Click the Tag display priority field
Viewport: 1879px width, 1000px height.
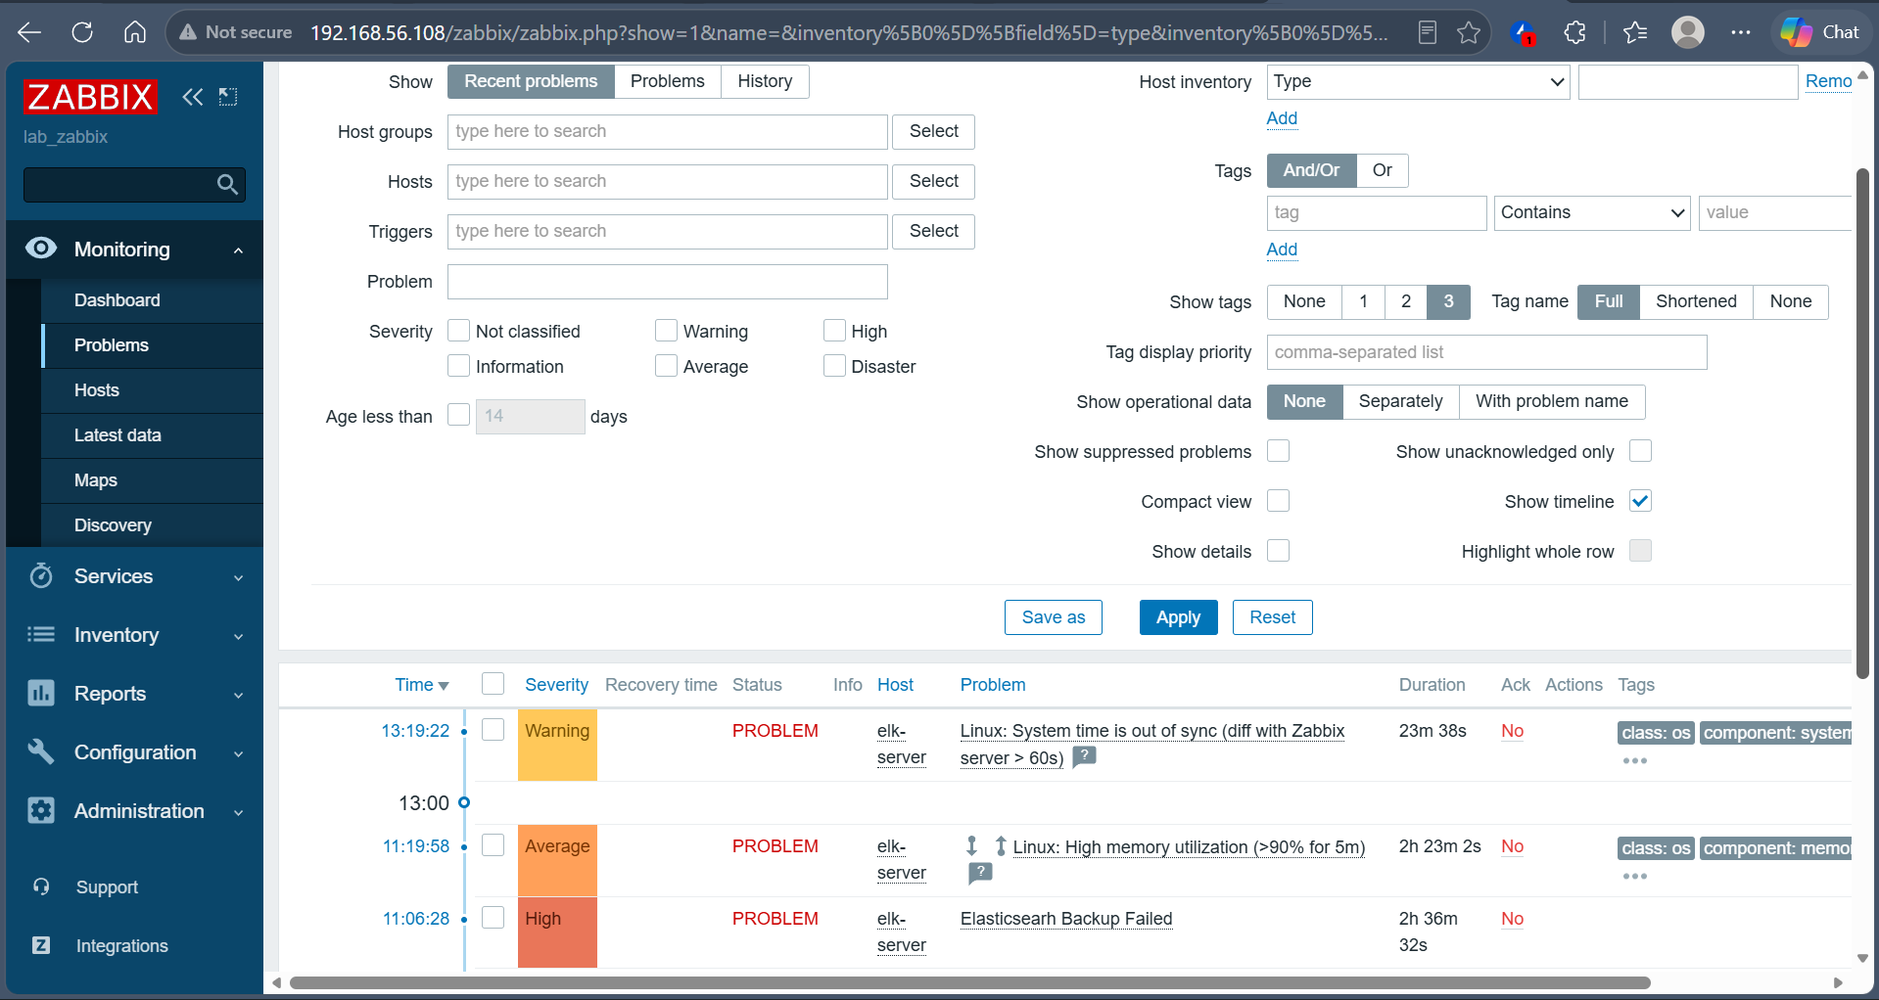1486,352
